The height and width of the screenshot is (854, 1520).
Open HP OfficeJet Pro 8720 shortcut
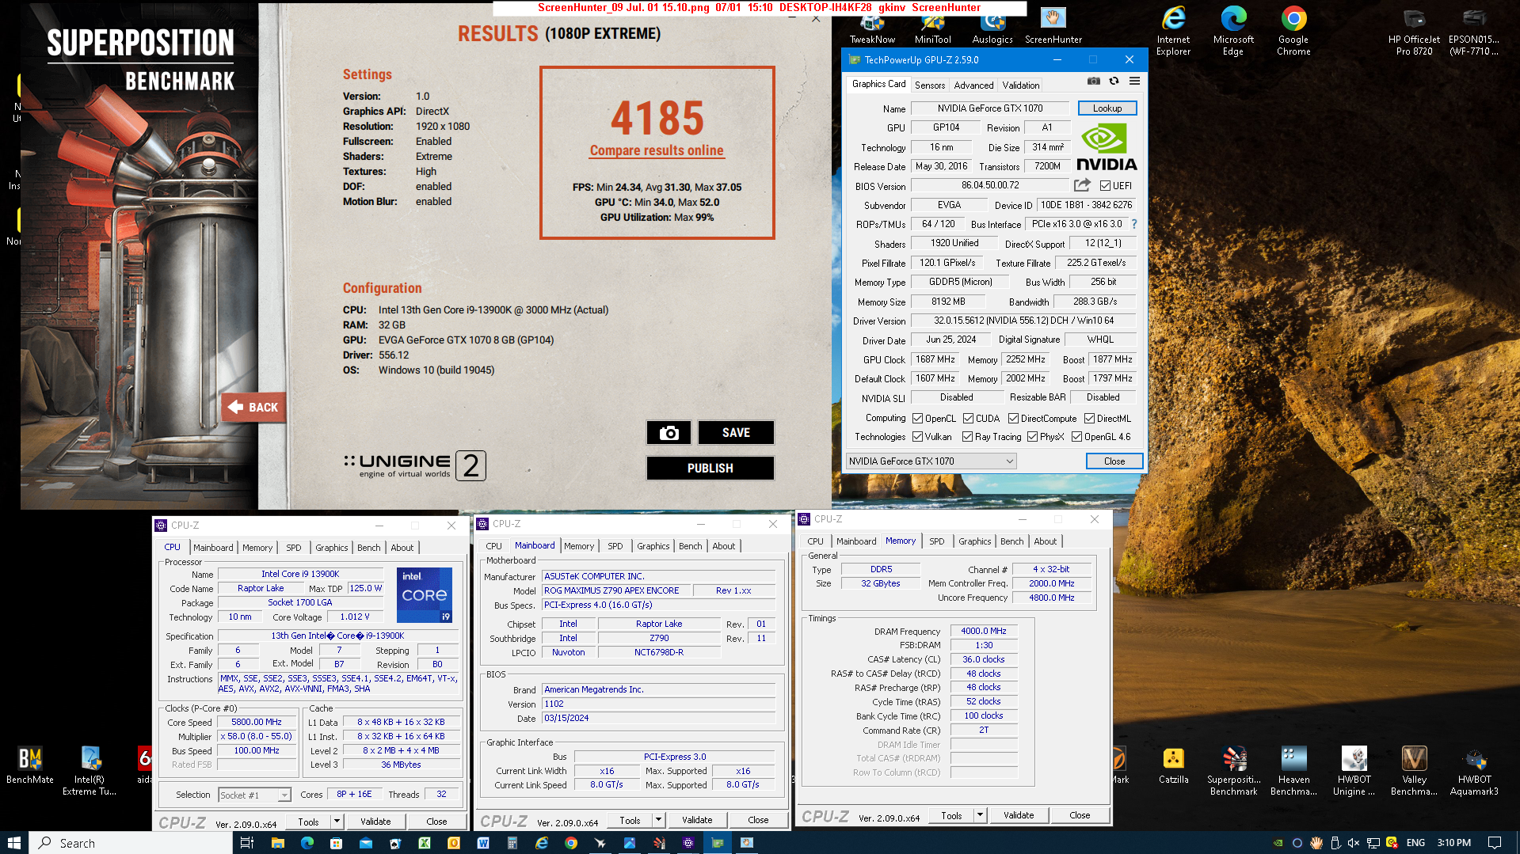1414,32
